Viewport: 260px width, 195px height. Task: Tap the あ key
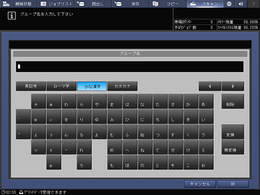206,102
